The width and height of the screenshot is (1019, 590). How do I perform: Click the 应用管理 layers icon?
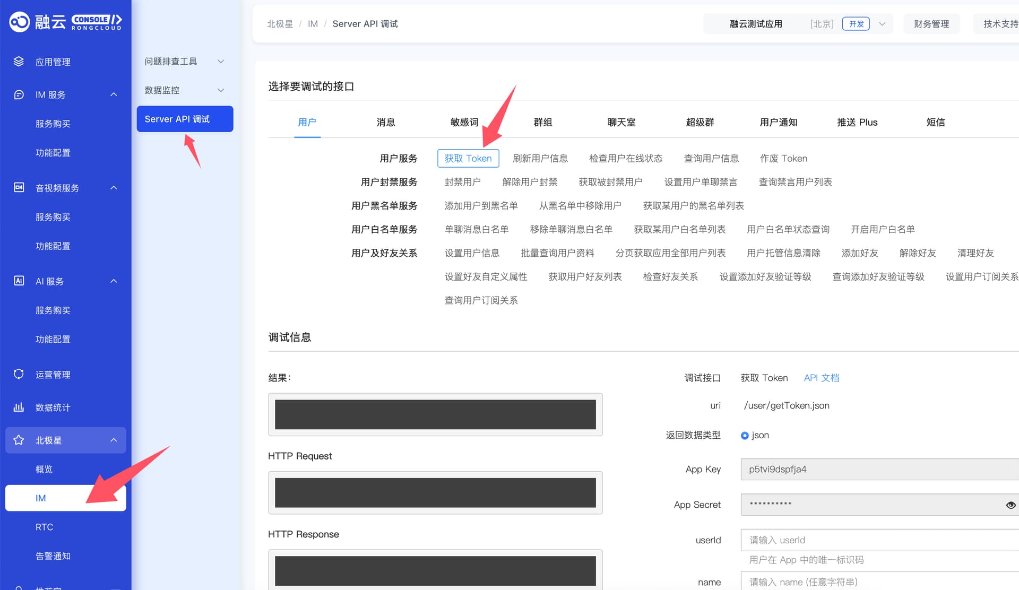[x=19, y=62]
